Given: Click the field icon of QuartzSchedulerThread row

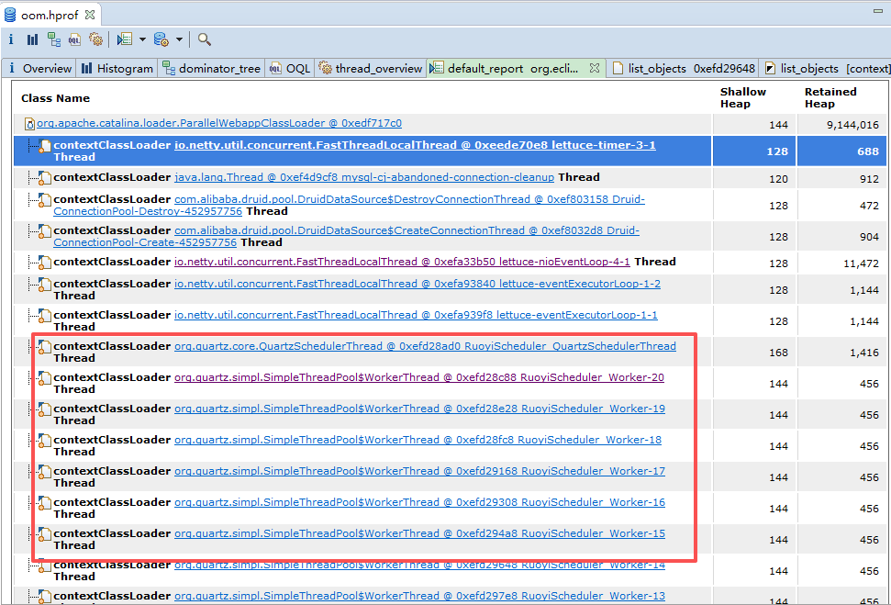Looking at the screenshot, I should pyautogui.click(x=44, y=348).
